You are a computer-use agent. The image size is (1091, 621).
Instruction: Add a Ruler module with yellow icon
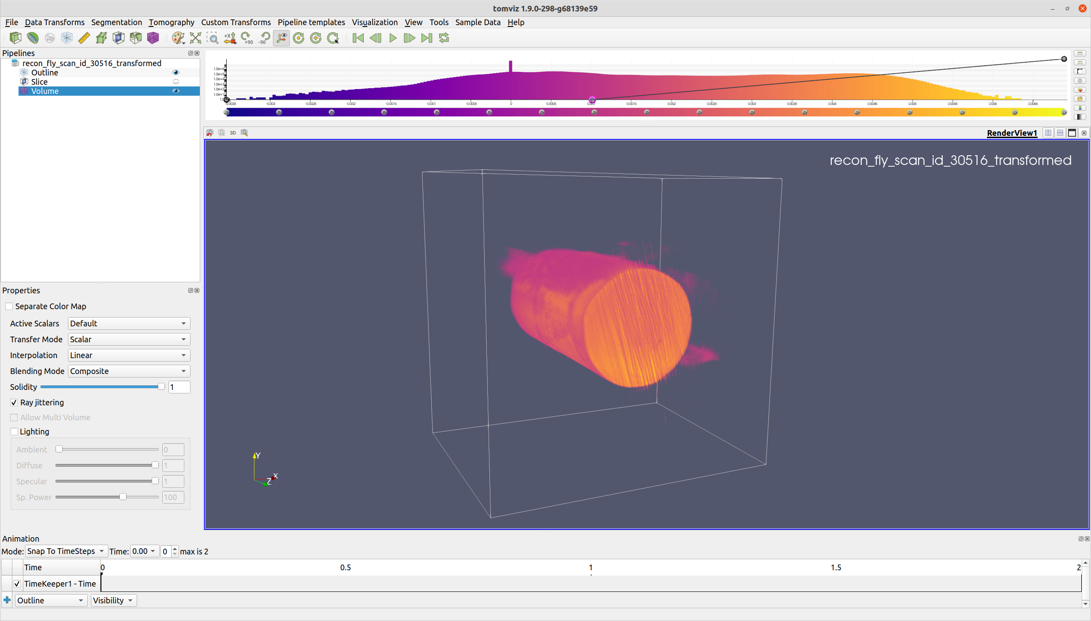[84, 38]
